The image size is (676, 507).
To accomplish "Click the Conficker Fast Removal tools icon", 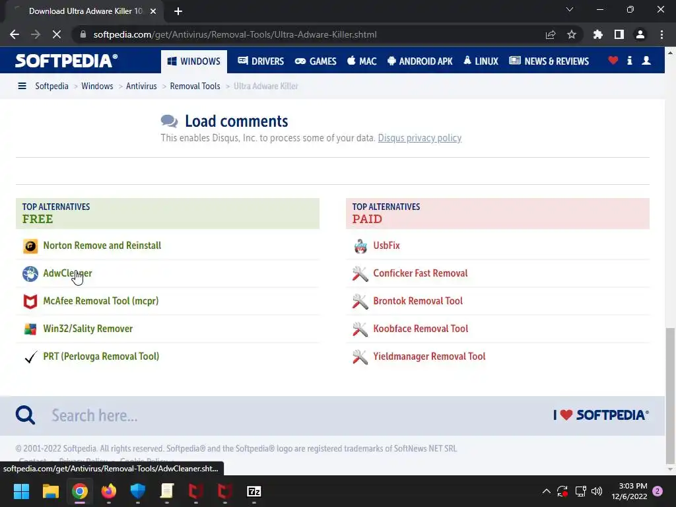I will click(x=360, y=274).
